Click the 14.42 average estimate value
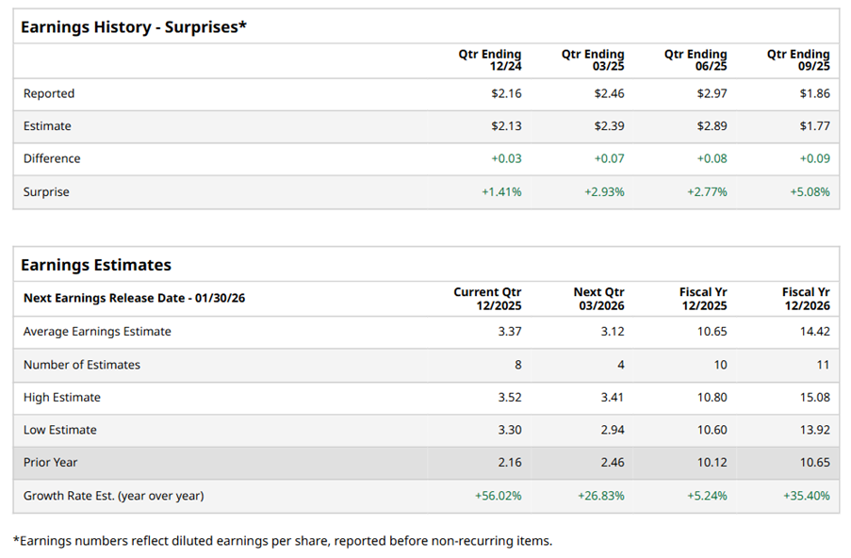This screenshot has width=851, height=558. [x=814, y=331]
